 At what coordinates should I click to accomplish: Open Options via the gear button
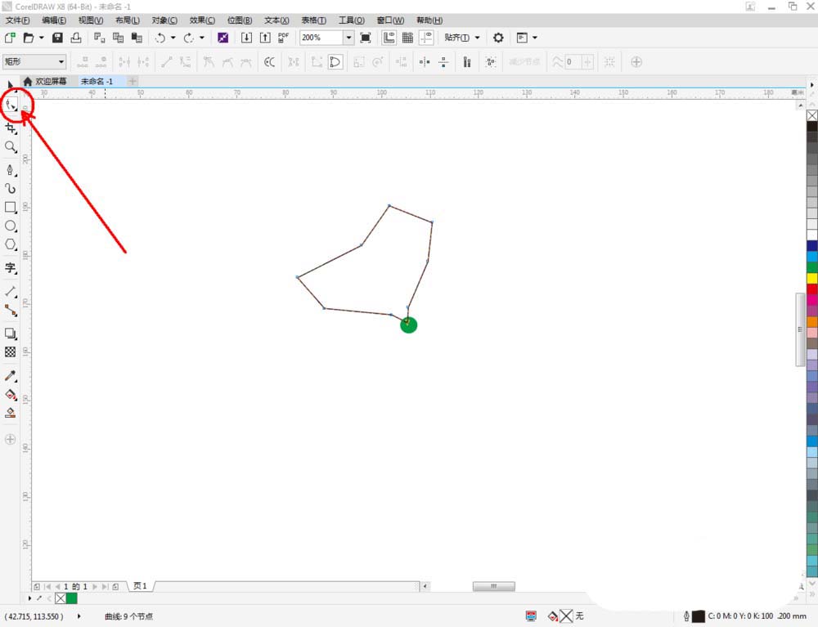498,38
